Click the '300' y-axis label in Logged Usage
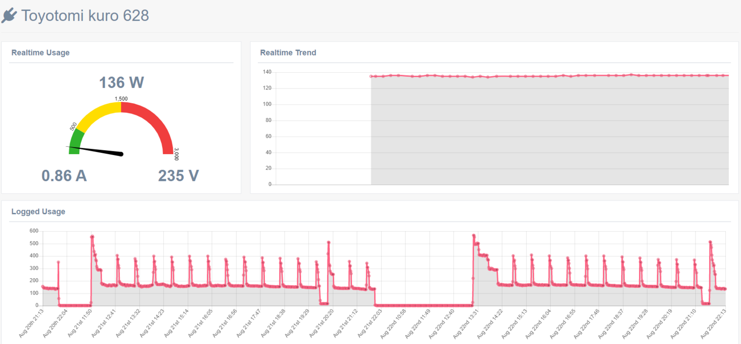741x344 pixels. (x=34, y=268)
